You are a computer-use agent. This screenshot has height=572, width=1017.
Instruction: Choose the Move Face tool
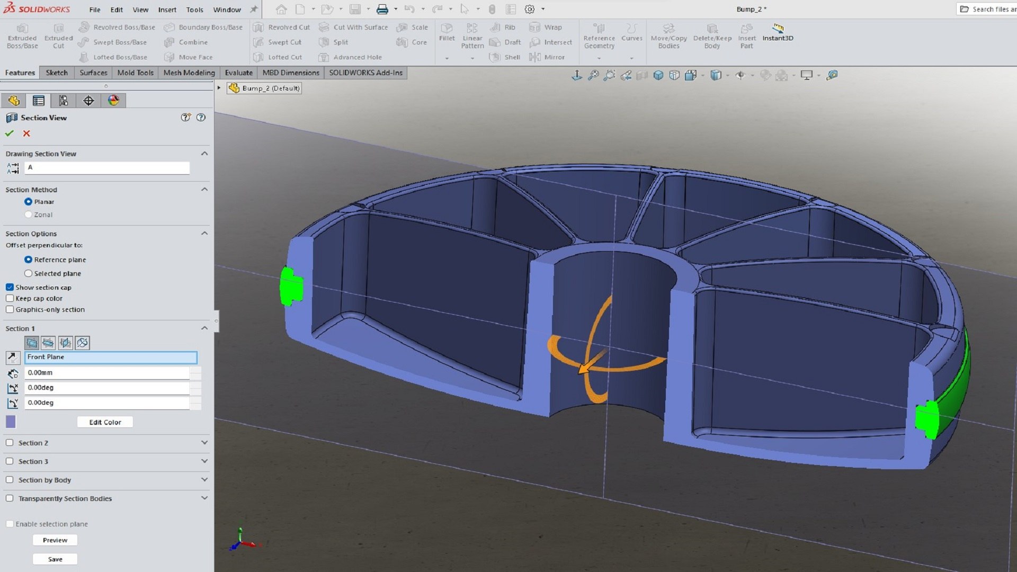pyautogui.click(x=188, y=57)
